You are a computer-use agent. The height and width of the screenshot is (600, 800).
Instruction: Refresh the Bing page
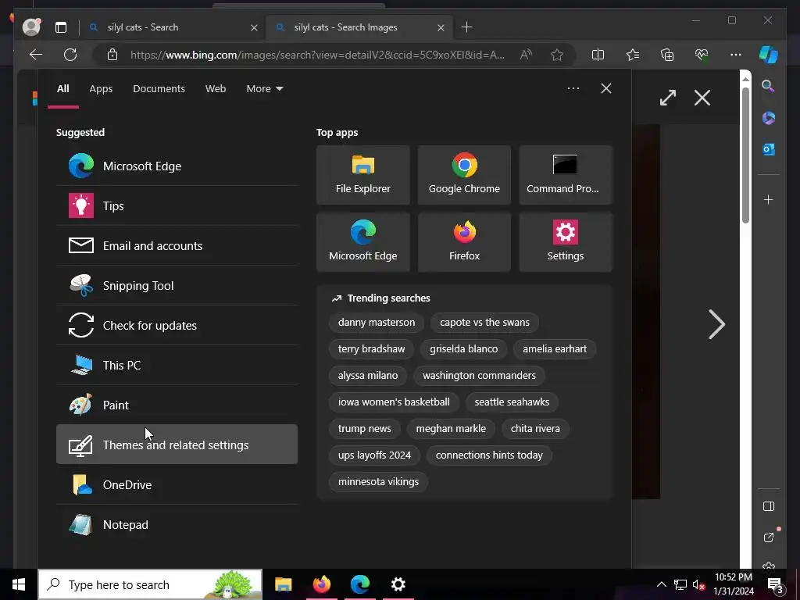coord(70,55)
